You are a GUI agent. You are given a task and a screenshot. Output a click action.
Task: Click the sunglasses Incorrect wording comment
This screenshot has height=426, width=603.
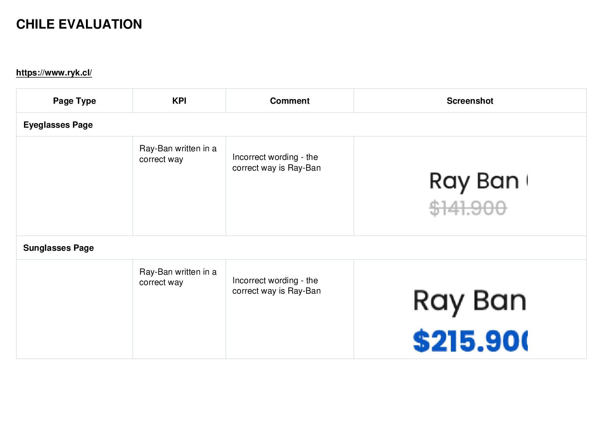click(276, 285)
